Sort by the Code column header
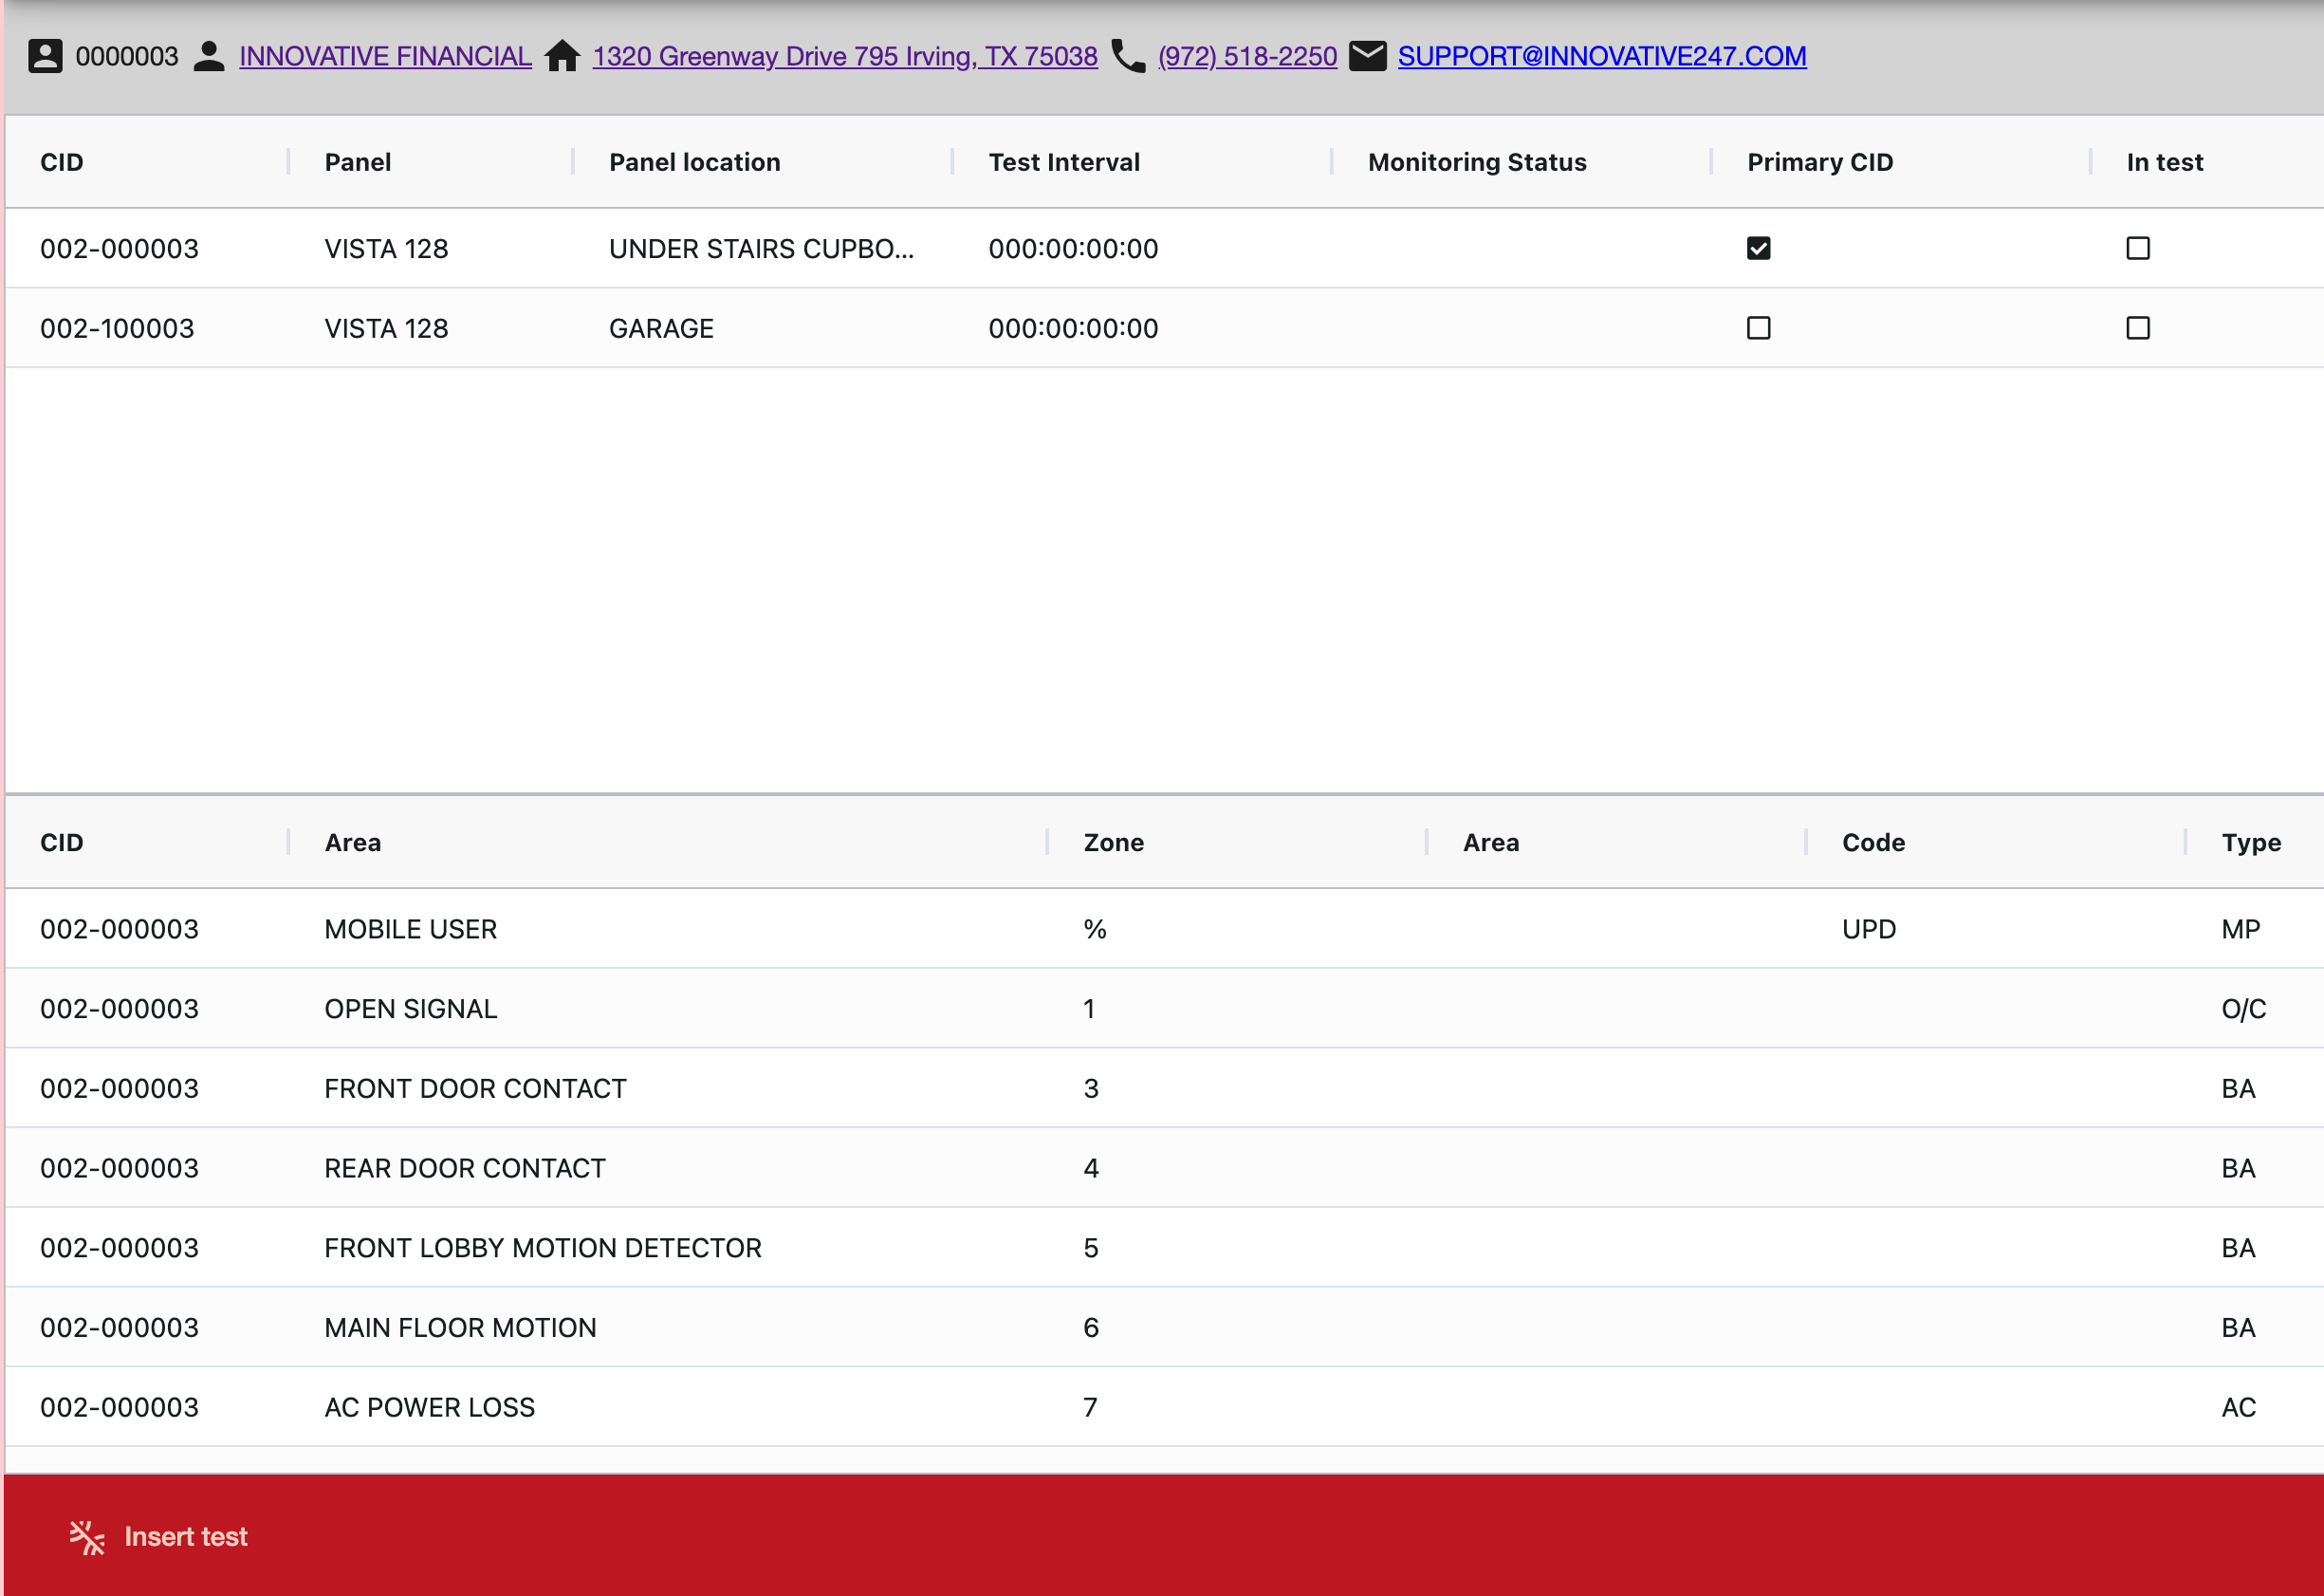The image size is (2324, 1596). point(1873,843)
